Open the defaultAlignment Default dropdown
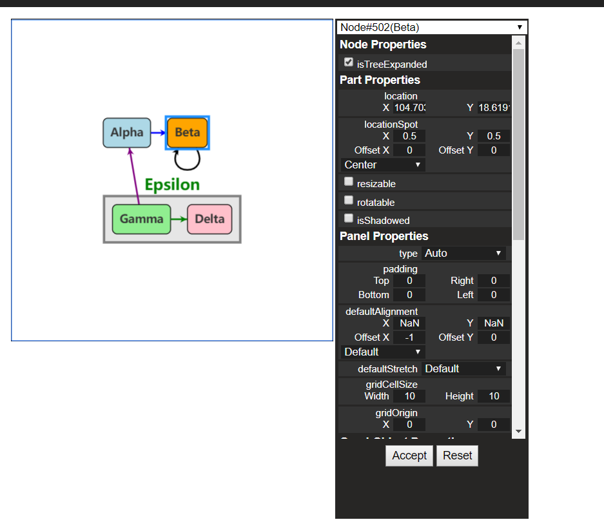This screenshot has height=522, width=604. coord(382,352)
